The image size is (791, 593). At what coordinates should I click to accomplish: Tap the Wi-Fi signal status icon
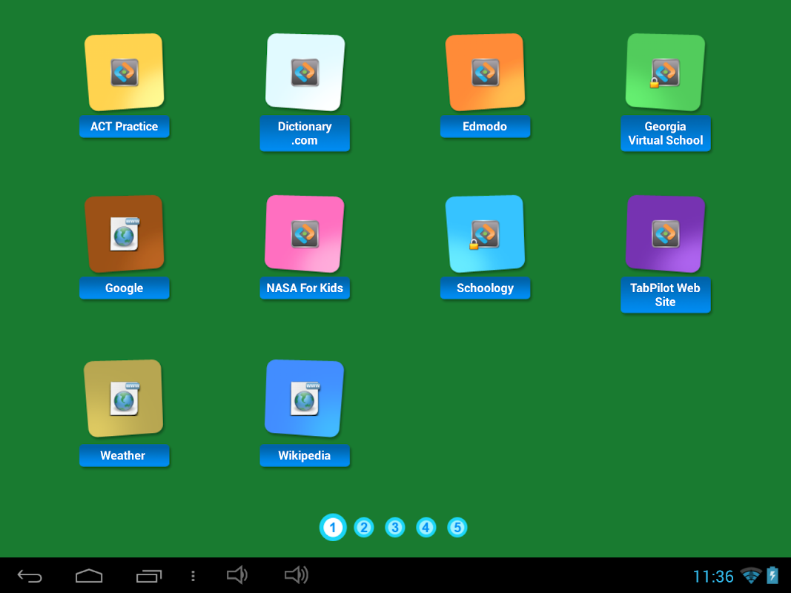click(751, 575)
